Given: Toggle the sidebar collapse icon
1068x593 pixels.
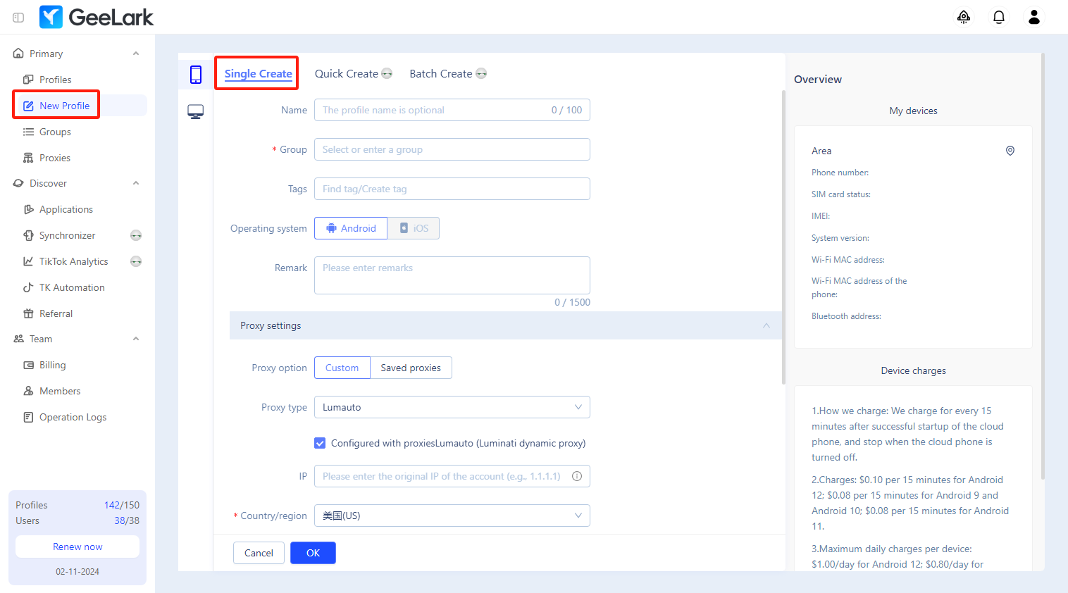Looking at the screenshot, I should coord(18,17).
